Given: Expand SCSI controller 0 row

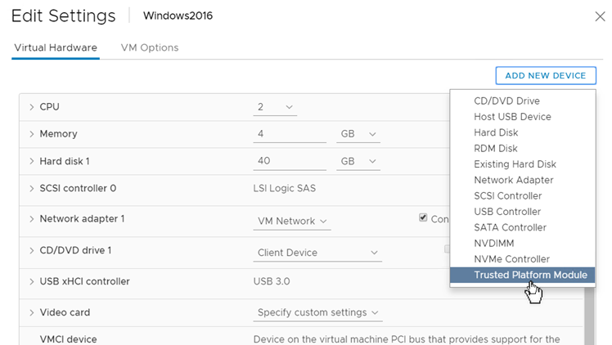Looking at the screenshot, I should click(31, 189).
